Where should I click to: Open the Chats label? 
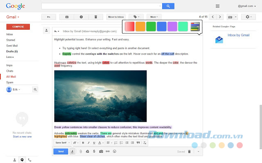pos(10,71)
